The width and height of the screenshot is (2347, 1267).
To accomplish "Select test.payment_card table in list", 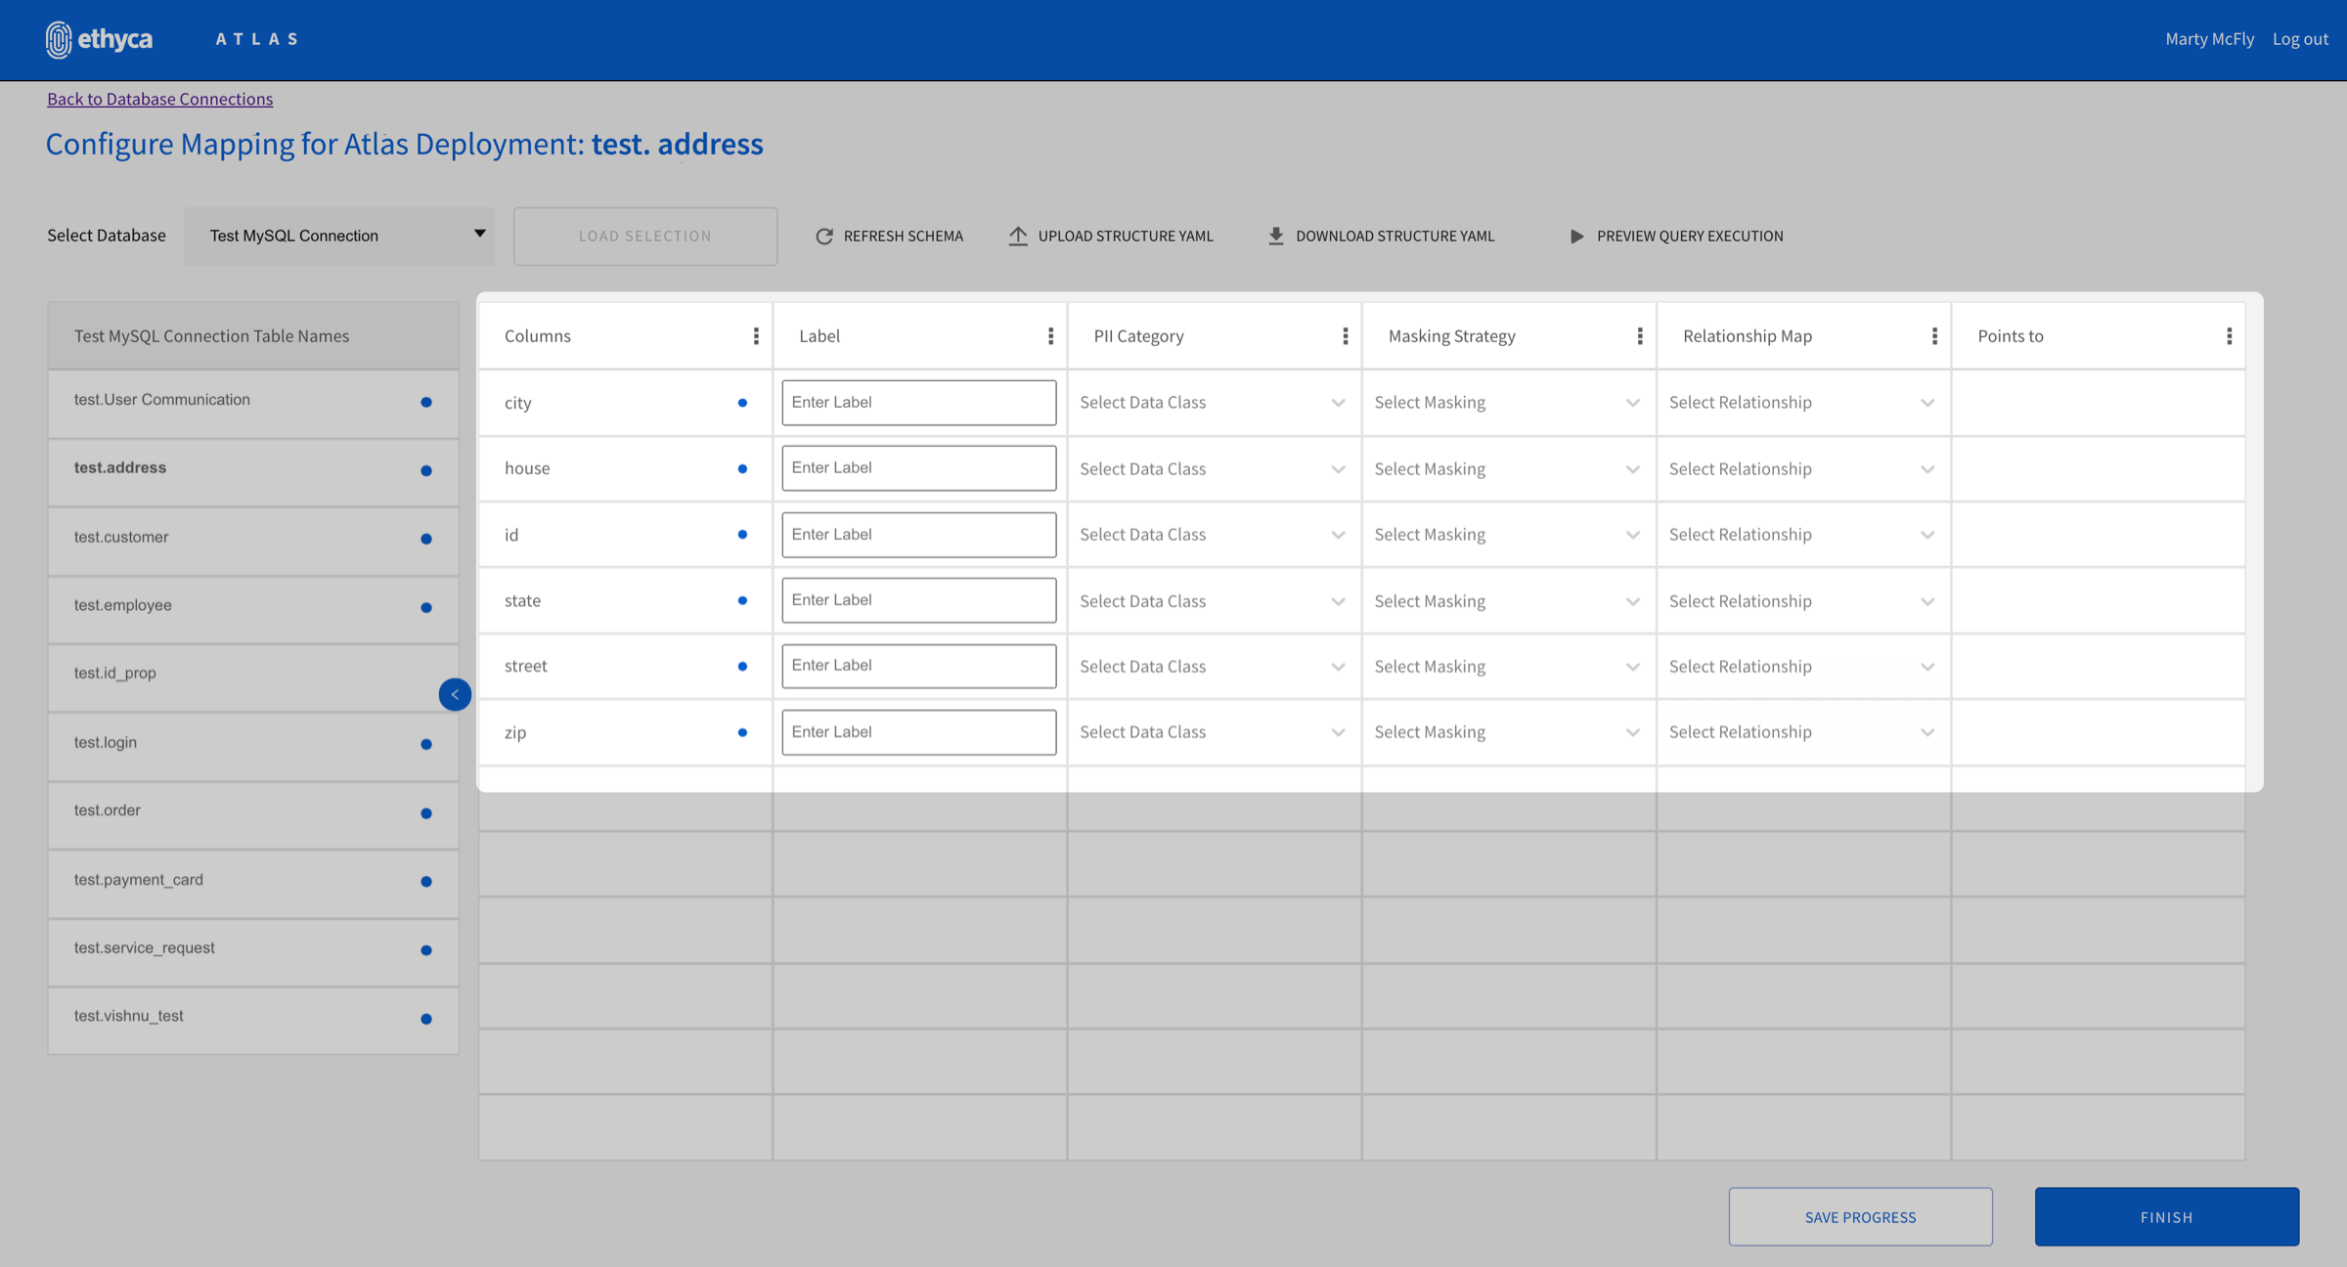I will [x=139, y=880].
